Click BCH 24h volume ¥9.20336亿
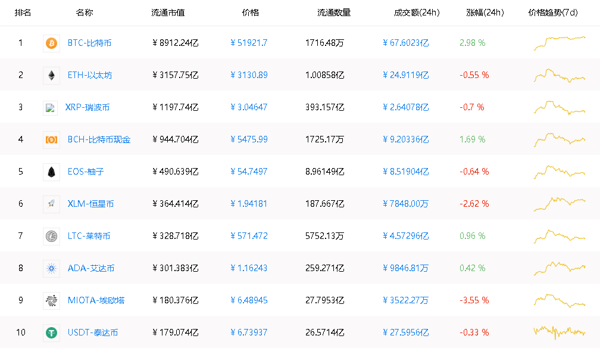The image size is (600, 348). [x=405, y=139]
